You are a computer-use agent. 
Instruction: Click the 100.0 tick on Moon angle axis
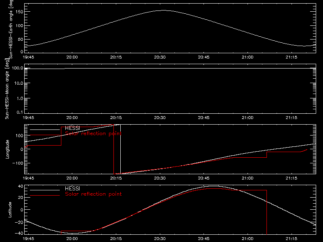click(17, 68)
